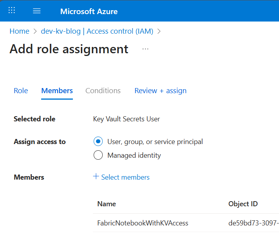
Task: Click the Microsoft Azure header title
Action: coord(89,11)
